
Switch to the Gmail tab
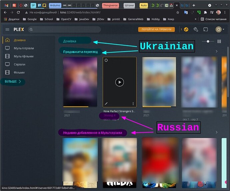pyautogui.click(x=6, y=6)
